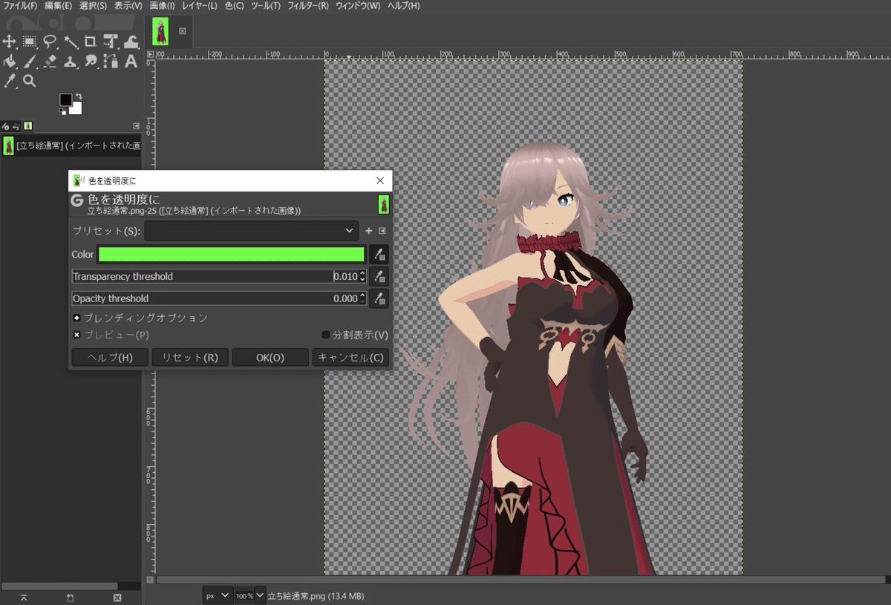Image resolution: width=891 pixels, height=605 pixels.
Task: Select the Free Select lasso tool
Action: 50,42
